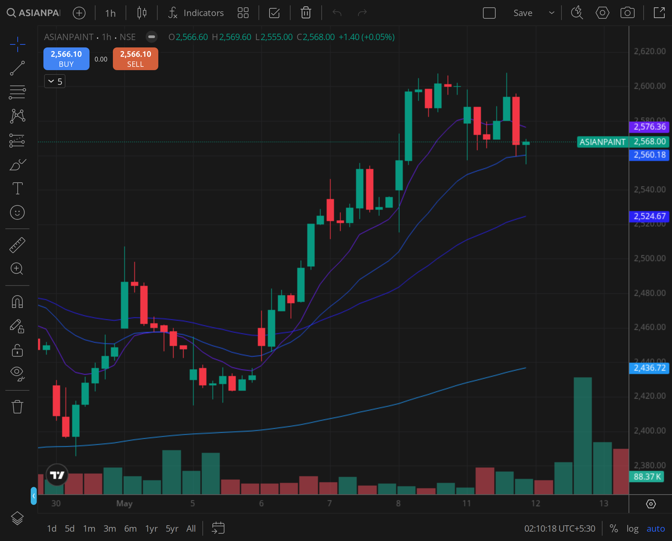Redo the last chart action
Viewport: 672px width, 541px height.
pos(362,13)
